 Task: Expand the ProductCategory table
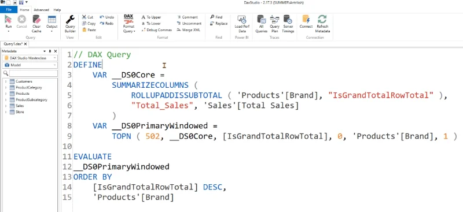[6, 88]
